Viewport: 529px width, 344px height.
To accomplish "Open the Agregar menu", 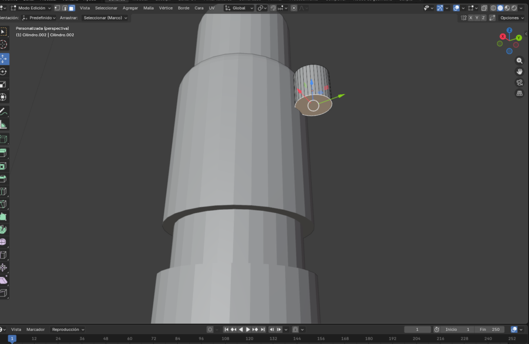I will point(130,8).
